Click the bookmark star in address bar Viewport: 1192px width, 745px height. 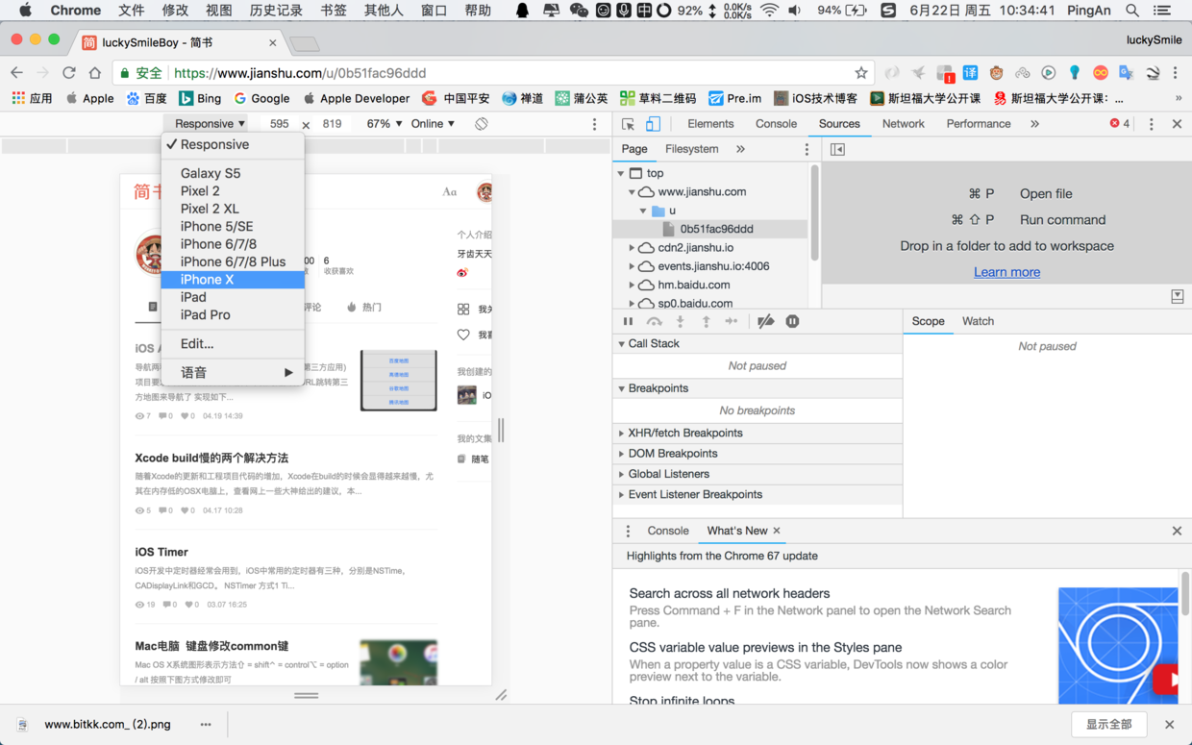pyautogui.click(x=861, y=73)
